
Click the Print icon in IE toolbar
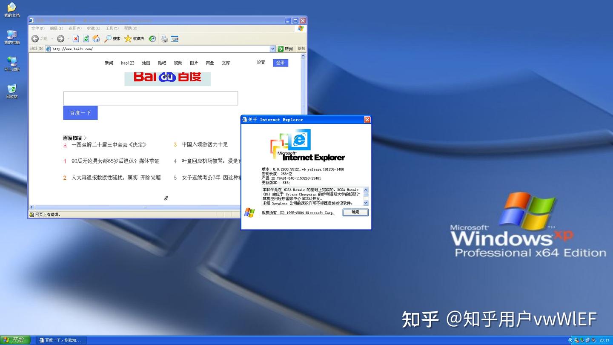click(163, 38)
